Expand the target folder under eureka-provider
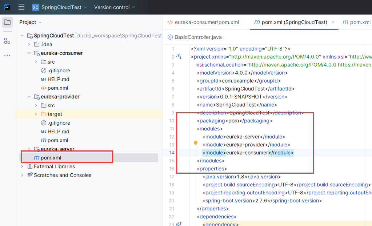Viewport: 372px width, 226px height. click(36, 114)
